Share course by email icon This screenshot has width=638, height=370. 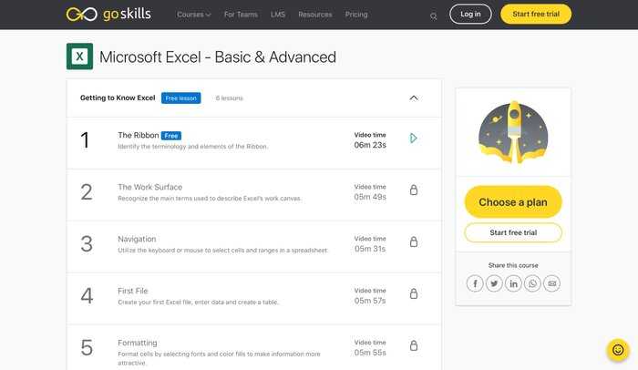pyautogui.click(x=551, y=283)
